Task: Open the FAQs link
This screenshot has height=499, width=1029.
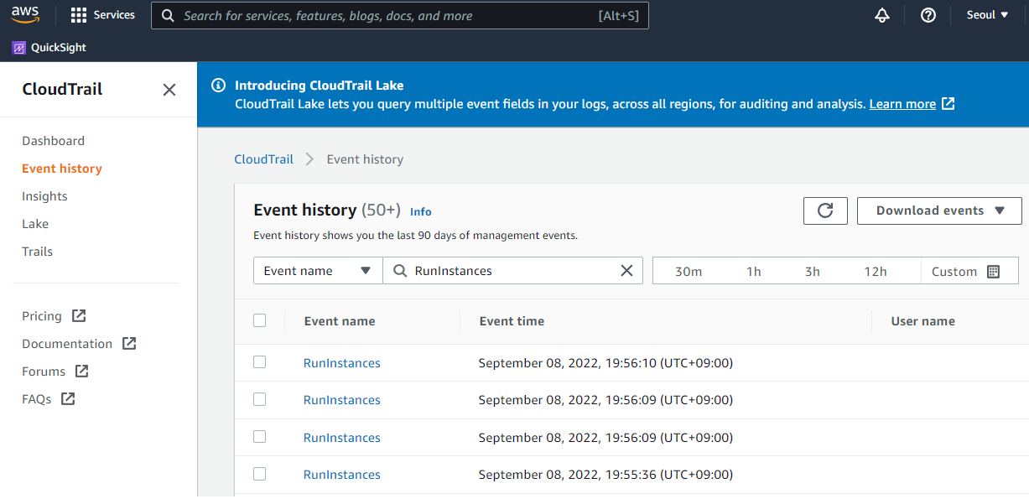Action: click(37, 399)
